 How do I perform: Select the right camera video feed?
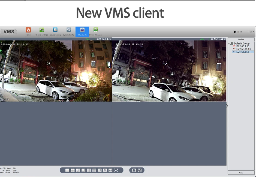click(x=169, y=71)
